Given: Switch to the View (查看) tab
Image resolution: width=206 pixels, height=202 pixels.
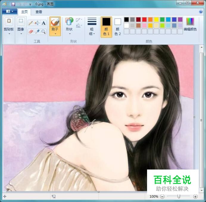Looking at the screenshot, I should [x=39, y=12].
